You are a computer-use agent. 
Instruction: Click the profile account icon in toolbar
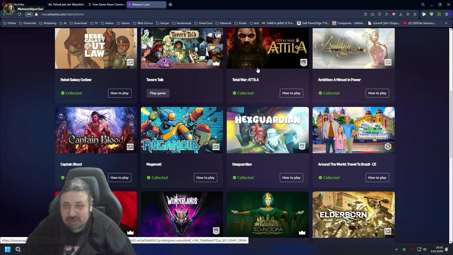point(415,14)
